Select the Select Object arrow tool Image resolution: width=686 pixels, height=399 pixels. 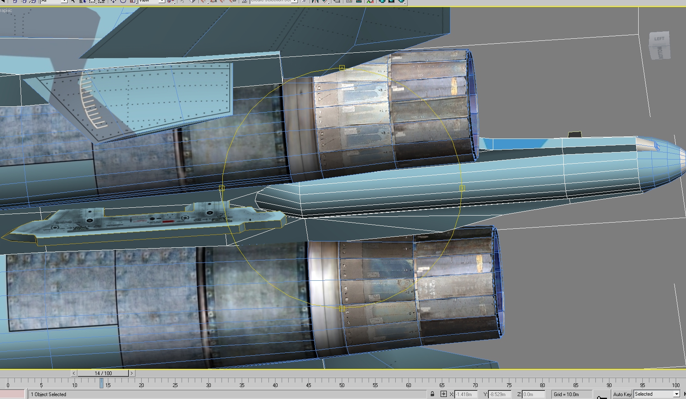click(74, 1)
